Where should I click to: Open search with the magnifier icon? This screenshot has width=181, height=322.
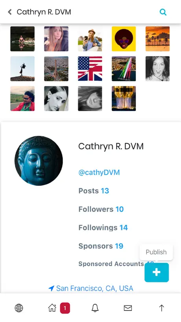163,12
